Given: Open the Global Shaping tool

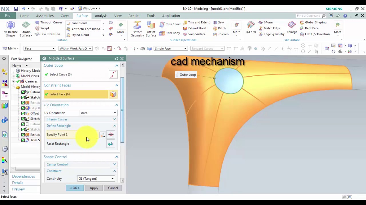Looking at the screenshot, I should point(313,22).
